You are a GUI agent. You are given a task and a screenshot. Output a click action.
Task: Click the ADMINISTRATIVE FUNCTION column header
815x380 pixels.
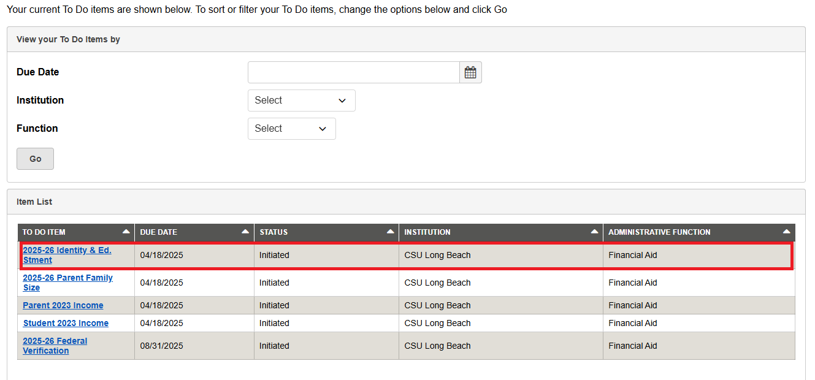point(659,232)
